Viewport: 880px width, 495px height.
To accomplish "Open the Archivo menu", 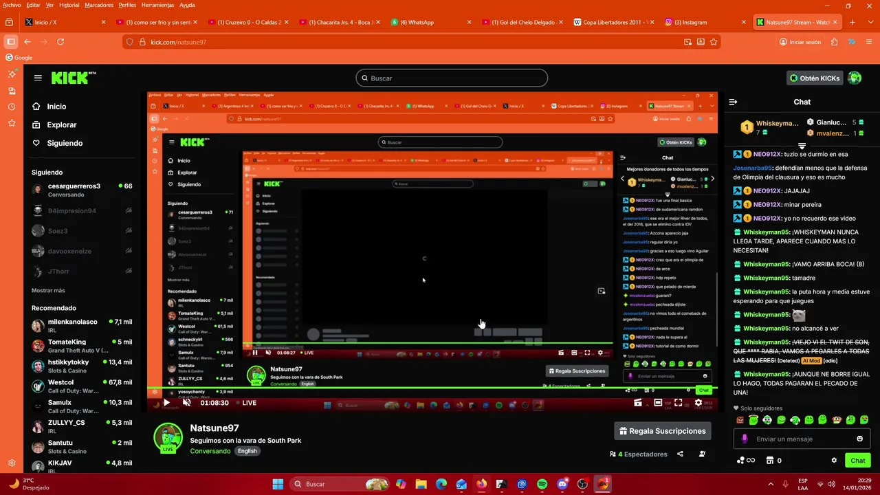I will [12, 5].
